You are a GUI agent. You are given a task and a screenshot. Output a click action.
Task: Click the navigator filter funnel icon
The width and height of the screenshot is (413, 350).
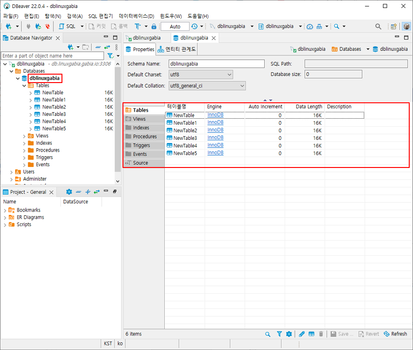[111, 56]
